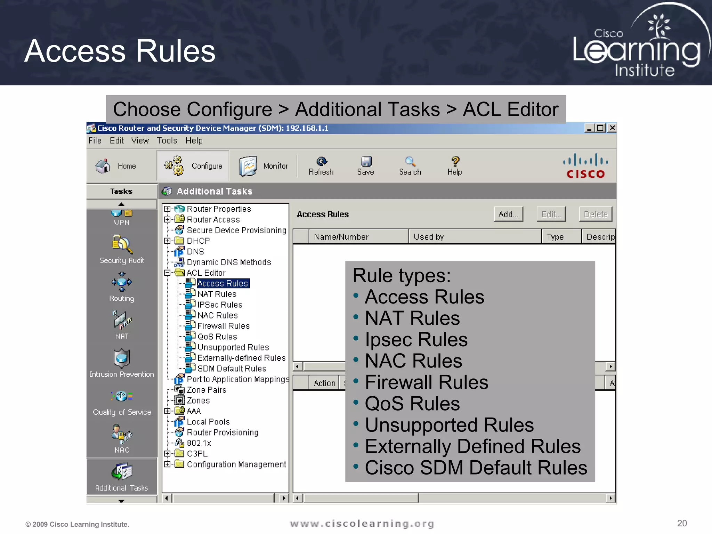Expand the Configuration Management node
Screen dimensions: 712x534
pos(167,464)
